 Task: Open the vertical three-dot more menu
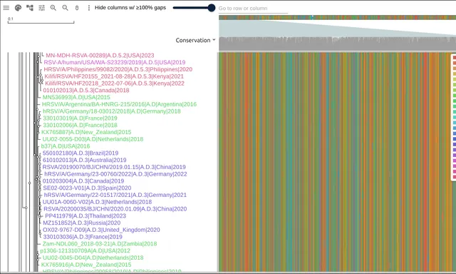(x=88, y=8)
